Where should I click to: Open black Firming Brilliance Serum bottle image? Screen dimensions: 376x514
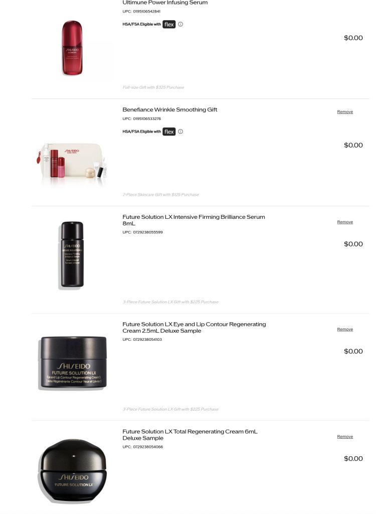coord(72,255)
